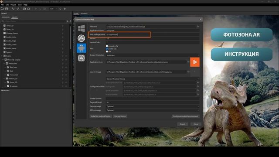Open ARCore usage Optional dropdown
Image resolution: width=279 pixels, height=157 pixels.
[x=153, y=110]
